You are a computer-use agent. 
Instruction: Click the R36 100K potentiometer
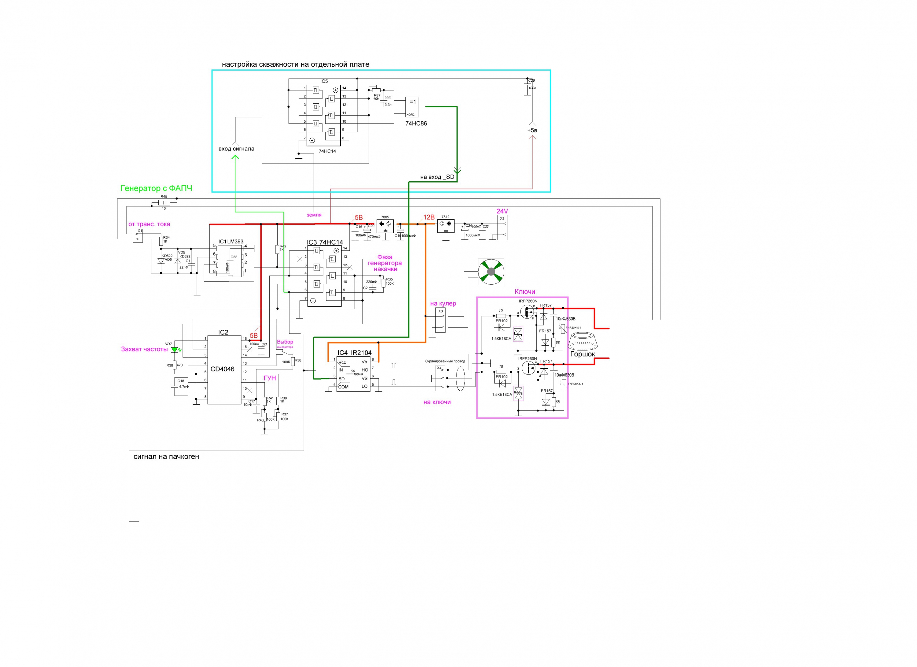coord(293,361)
